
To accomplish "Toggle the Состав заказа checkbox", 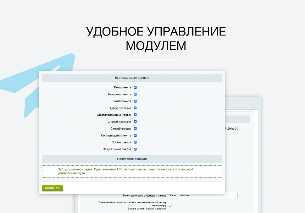I will click(135, 142).
